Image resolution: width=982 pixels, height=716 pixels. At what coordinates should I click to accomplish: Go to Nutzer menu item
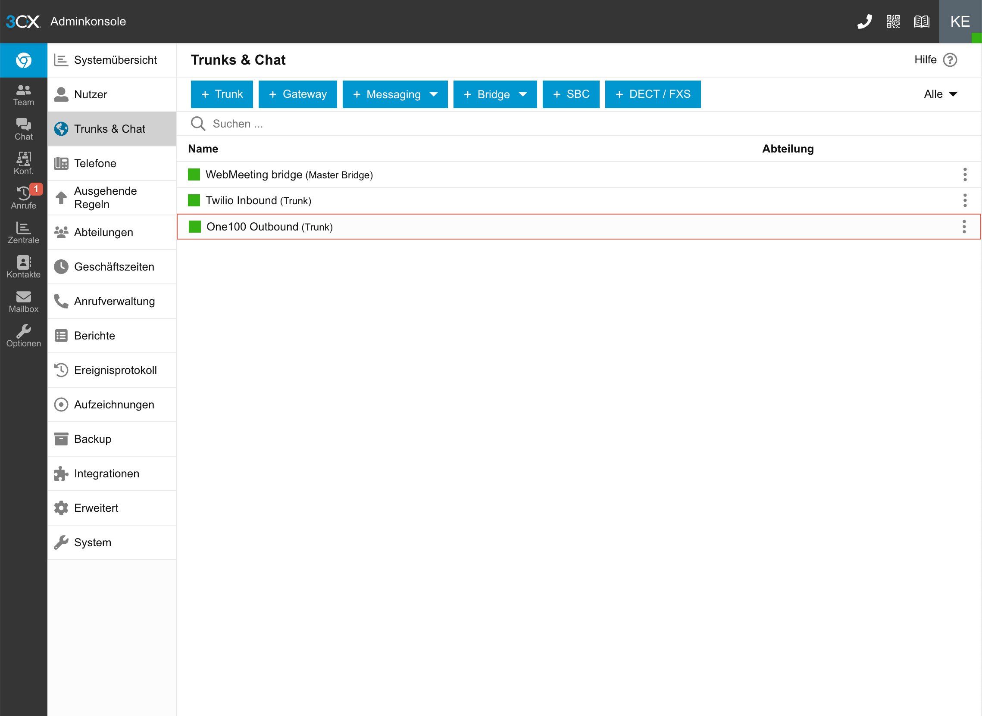[x=112, y=94]
